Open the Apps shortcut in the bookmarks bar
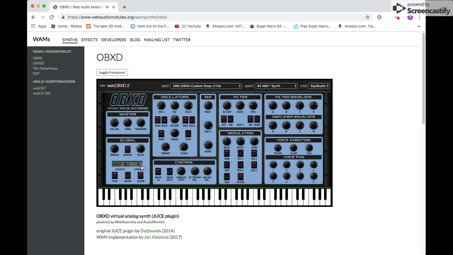Screen dimensions: 453x255 pyautogui.click(x=39, y=26)
